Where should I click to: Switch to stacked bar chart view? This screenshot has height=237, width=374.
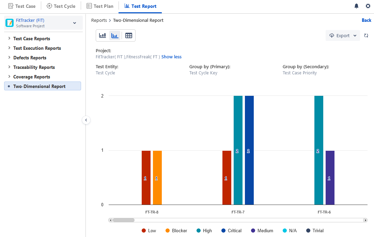pyautogui.click(x=103, y=35)
